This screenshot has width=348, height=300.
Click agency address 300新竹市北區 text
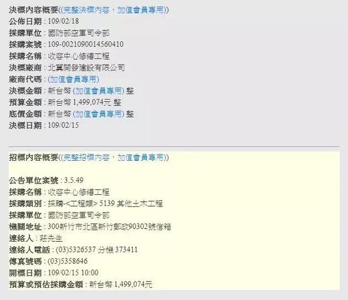[73, 227]
